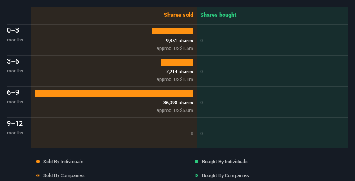The image size is (355, 181).
Task: Toggle the Bought By Individuals legend label
Action: click(224, 162)
